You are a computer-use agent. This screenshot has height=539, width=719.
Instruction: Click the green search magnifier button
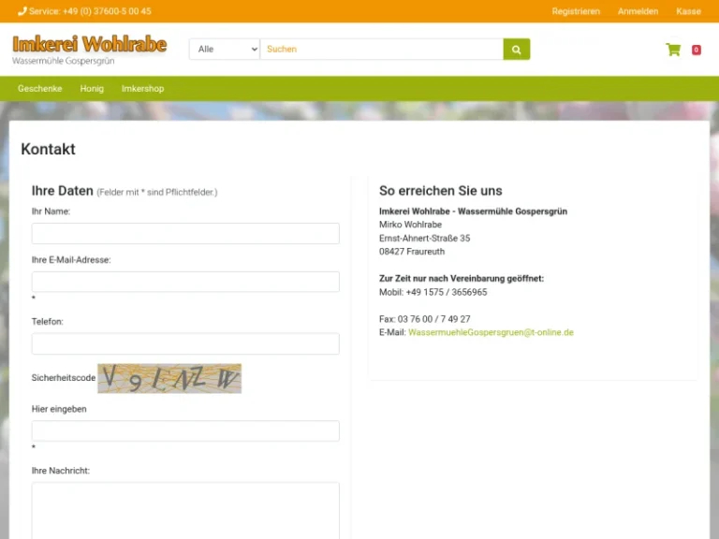517,49
